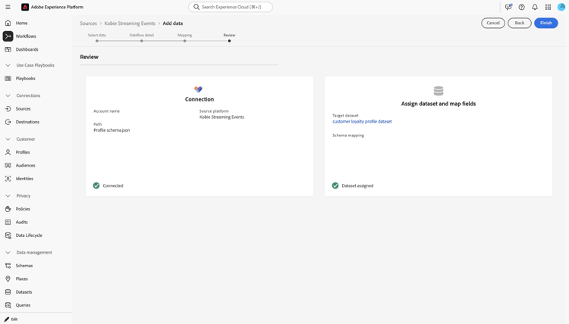Open the Sources sidebar icon
Screen dimensions: 569x324
click(8, 108)
